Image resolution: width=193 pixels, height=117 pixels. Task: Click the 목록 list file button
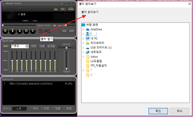(x=68, y=109)
